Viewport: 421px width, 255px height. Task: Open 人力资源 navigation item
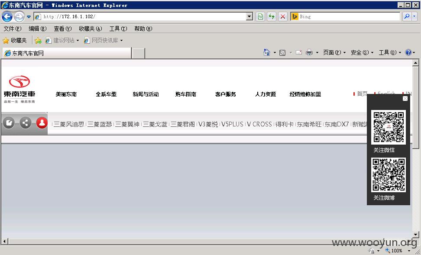[x=266, y=94]
